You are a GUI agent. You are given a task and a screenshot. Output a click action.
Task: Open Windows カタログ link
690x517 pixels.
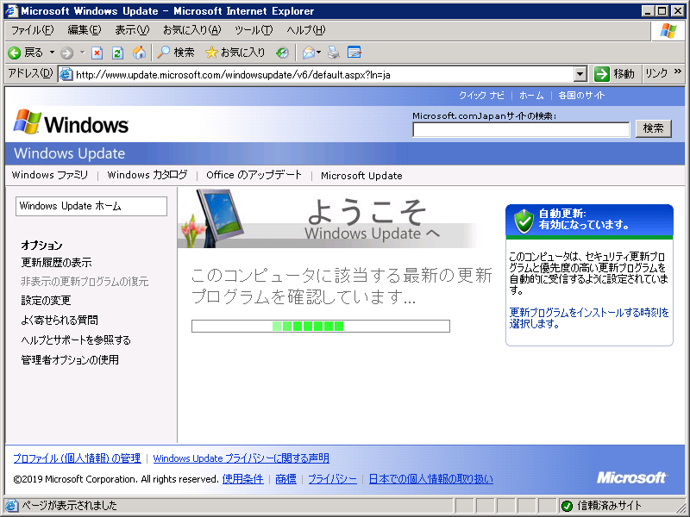click(147, 175)
